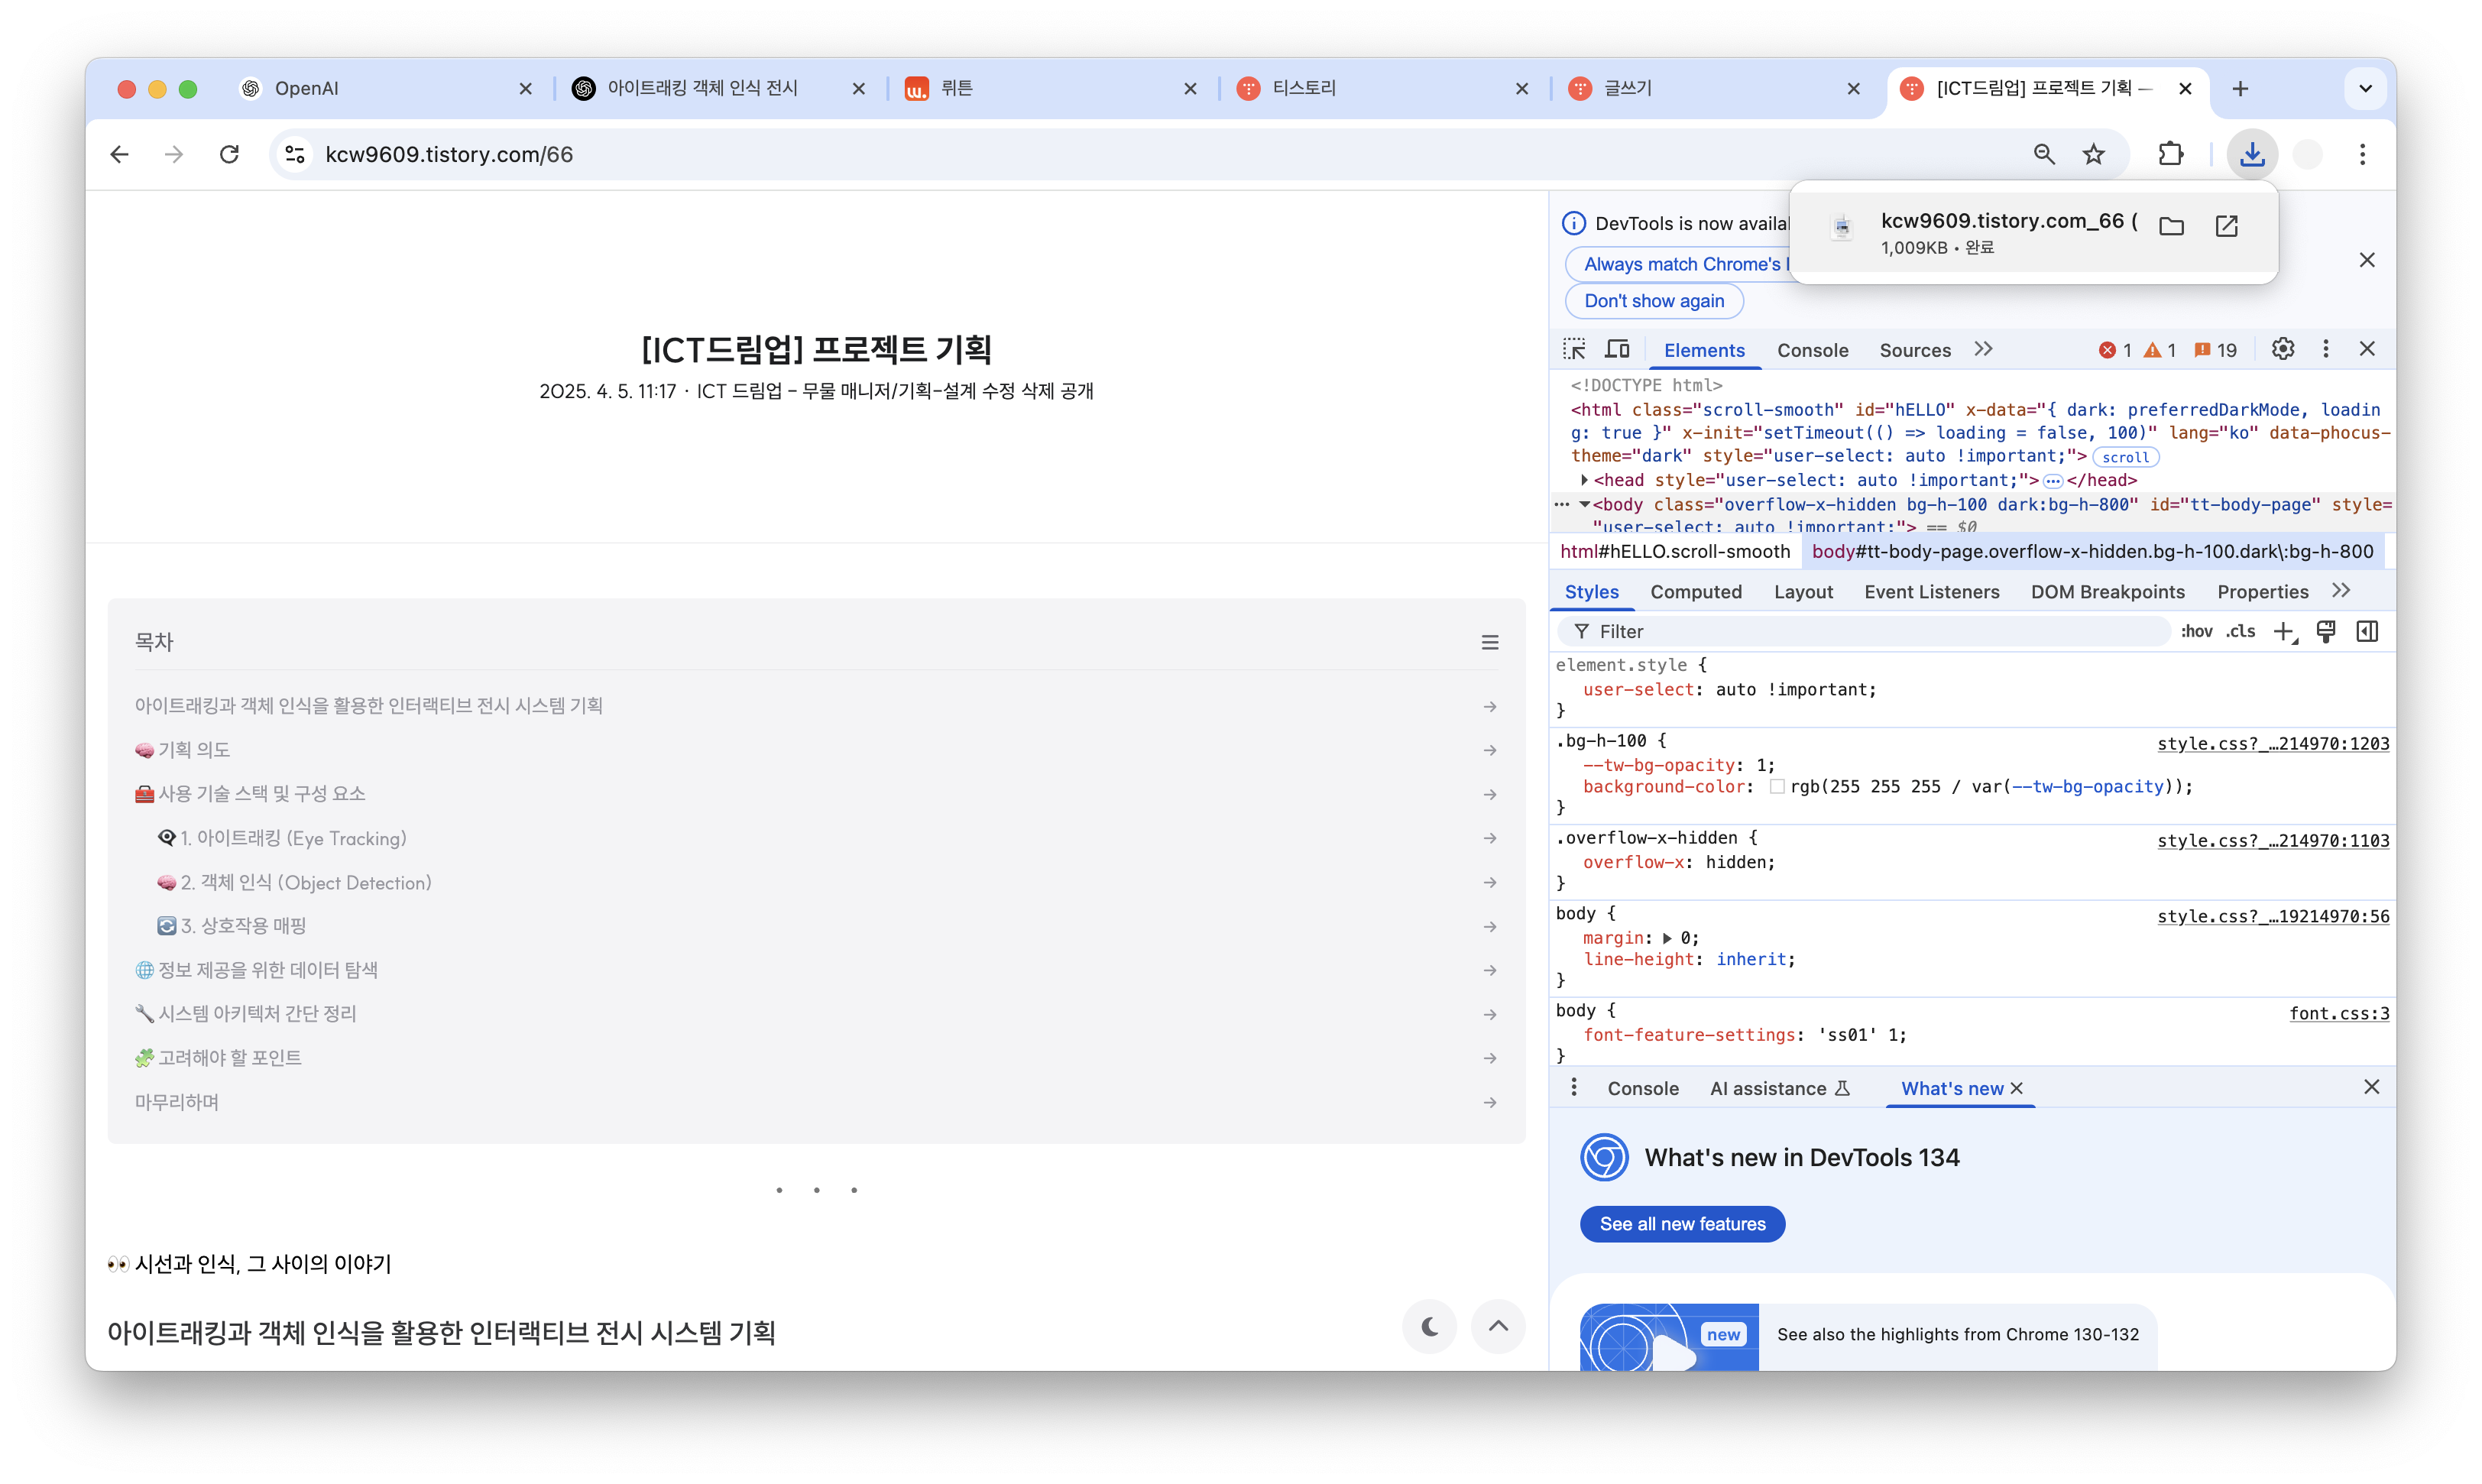
Task: Click the background-color white swatch
Action: [1776, 787]
